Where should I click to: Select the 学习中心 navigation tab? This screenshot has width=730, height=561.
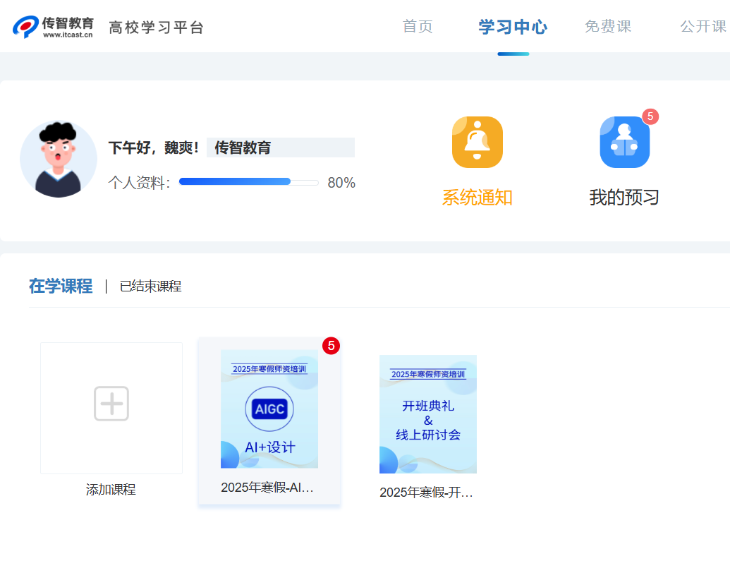[513, 28]
